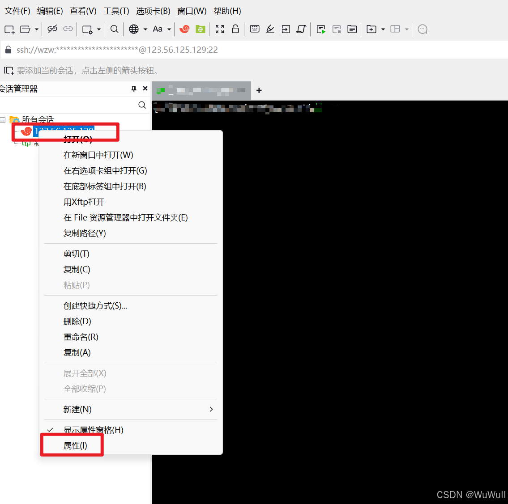Click the ssh address bar field
Screen dimensions: 508x504
[254, 50]
